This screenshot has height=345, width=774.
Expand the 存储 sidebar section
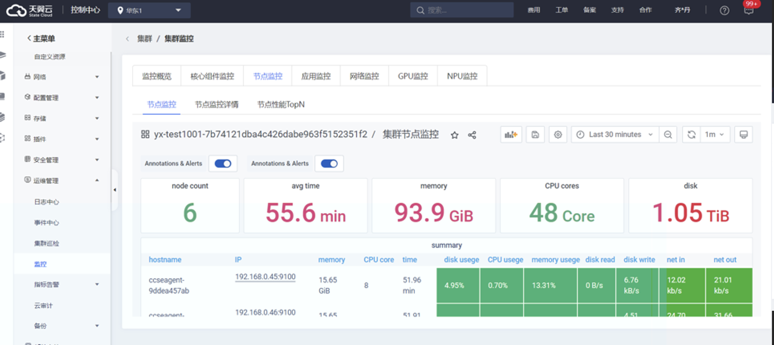point(62,118)
